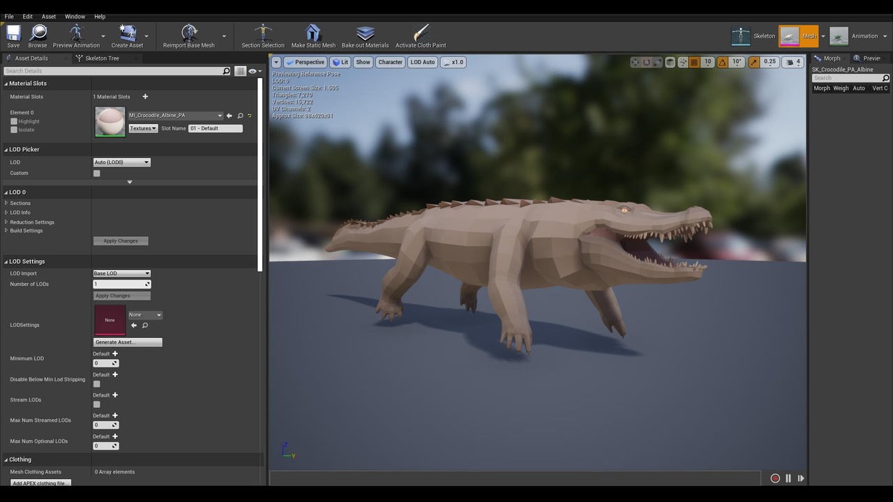Start recording with red record button
This screenshot has height=502, width=893.
pyautogui.click(x=775, y=478)
